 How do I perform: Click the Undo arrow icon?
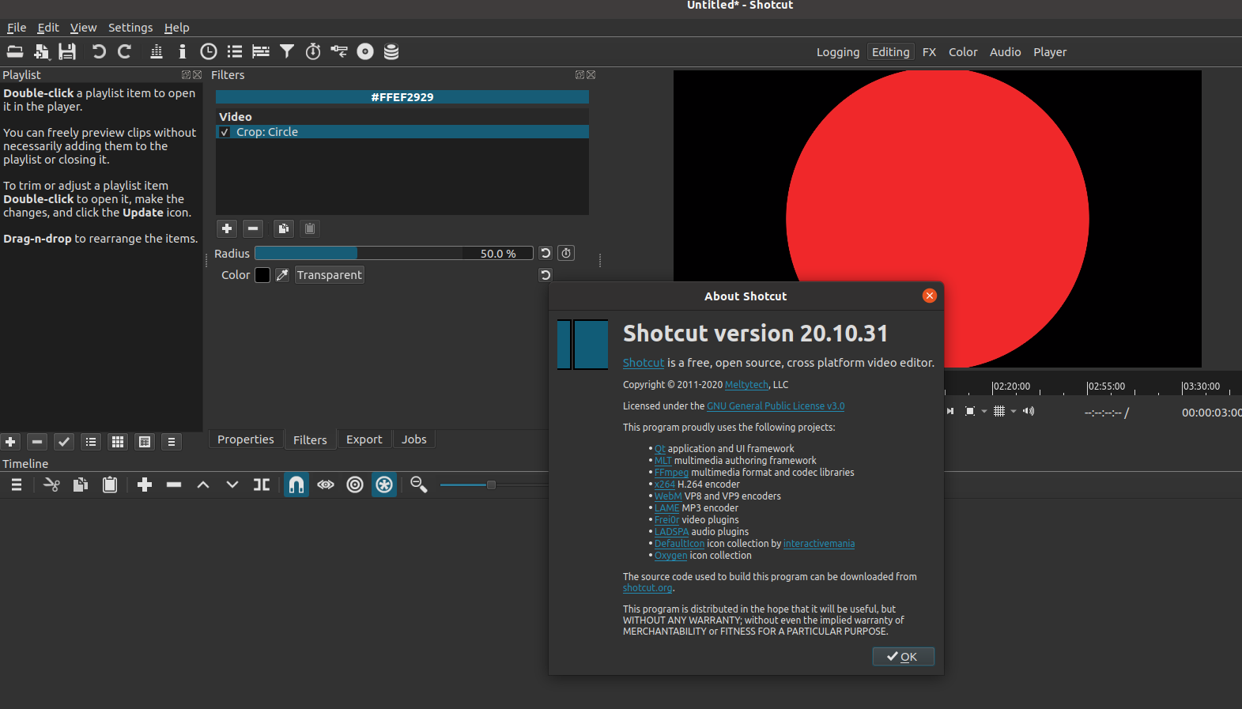click(x=99, y=52)
